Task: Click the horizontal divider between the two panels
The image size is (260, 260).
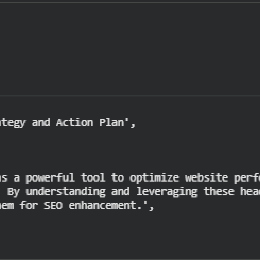Action: (x=130, y=96)
